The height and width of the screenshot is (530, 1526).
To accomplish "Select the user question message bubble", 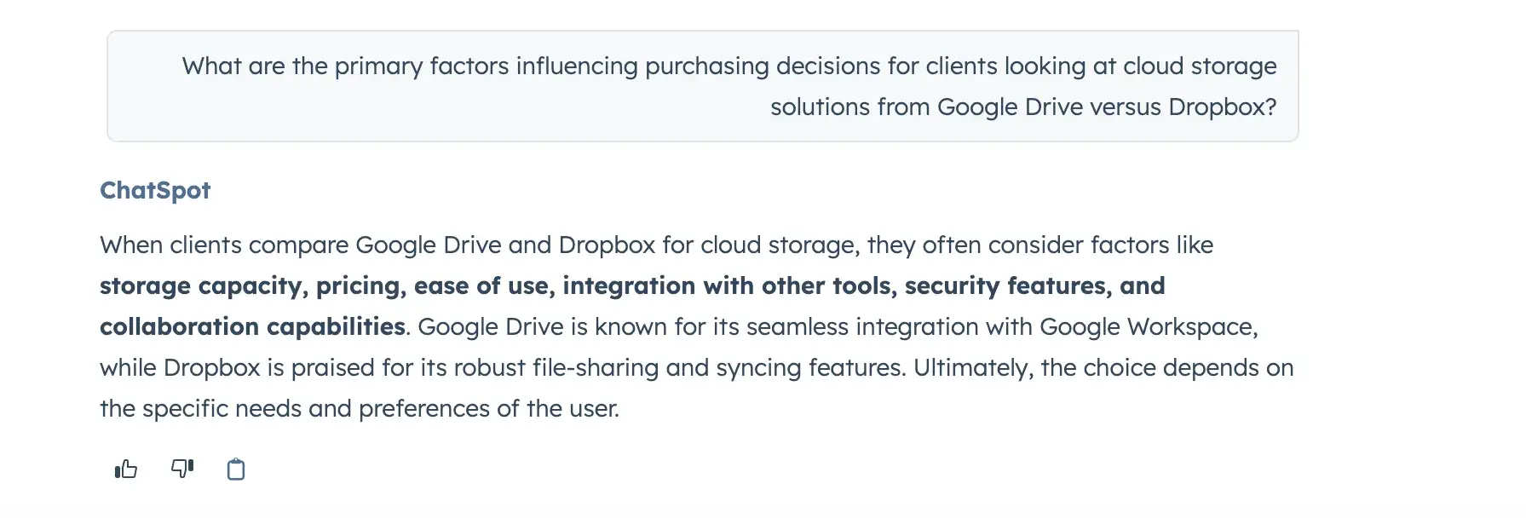I will click(703, 86).
